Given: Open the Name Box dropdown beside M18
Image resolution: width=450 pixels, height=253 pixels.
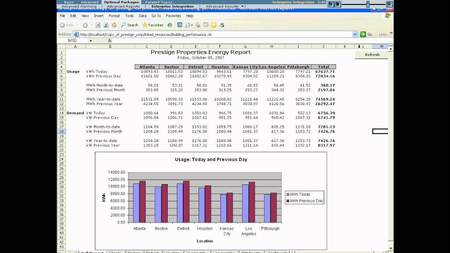Looking at the screenshot, I should (x=91, y=41).
